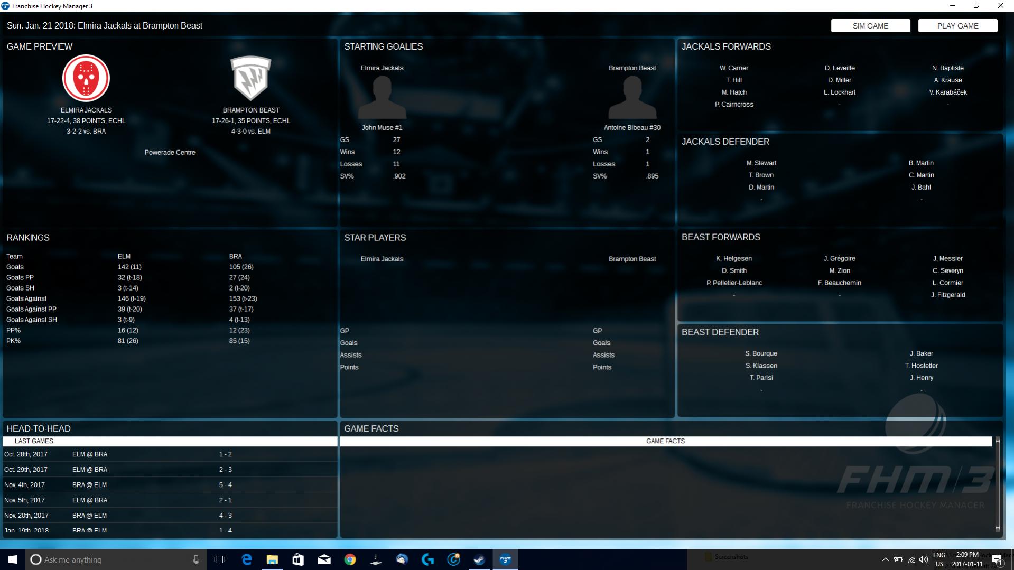1014x570 pixels.
Task: Click the Game Facts vertical scrollbar
Action: pos(998,484)
